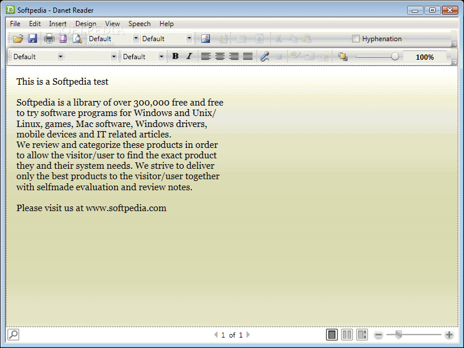Open the search magnifier in status bar
464x348 pixels.
[x=13, y=335]
